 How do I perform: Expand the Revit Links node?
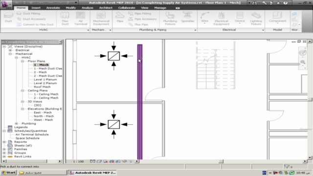(x=4, y=156)
